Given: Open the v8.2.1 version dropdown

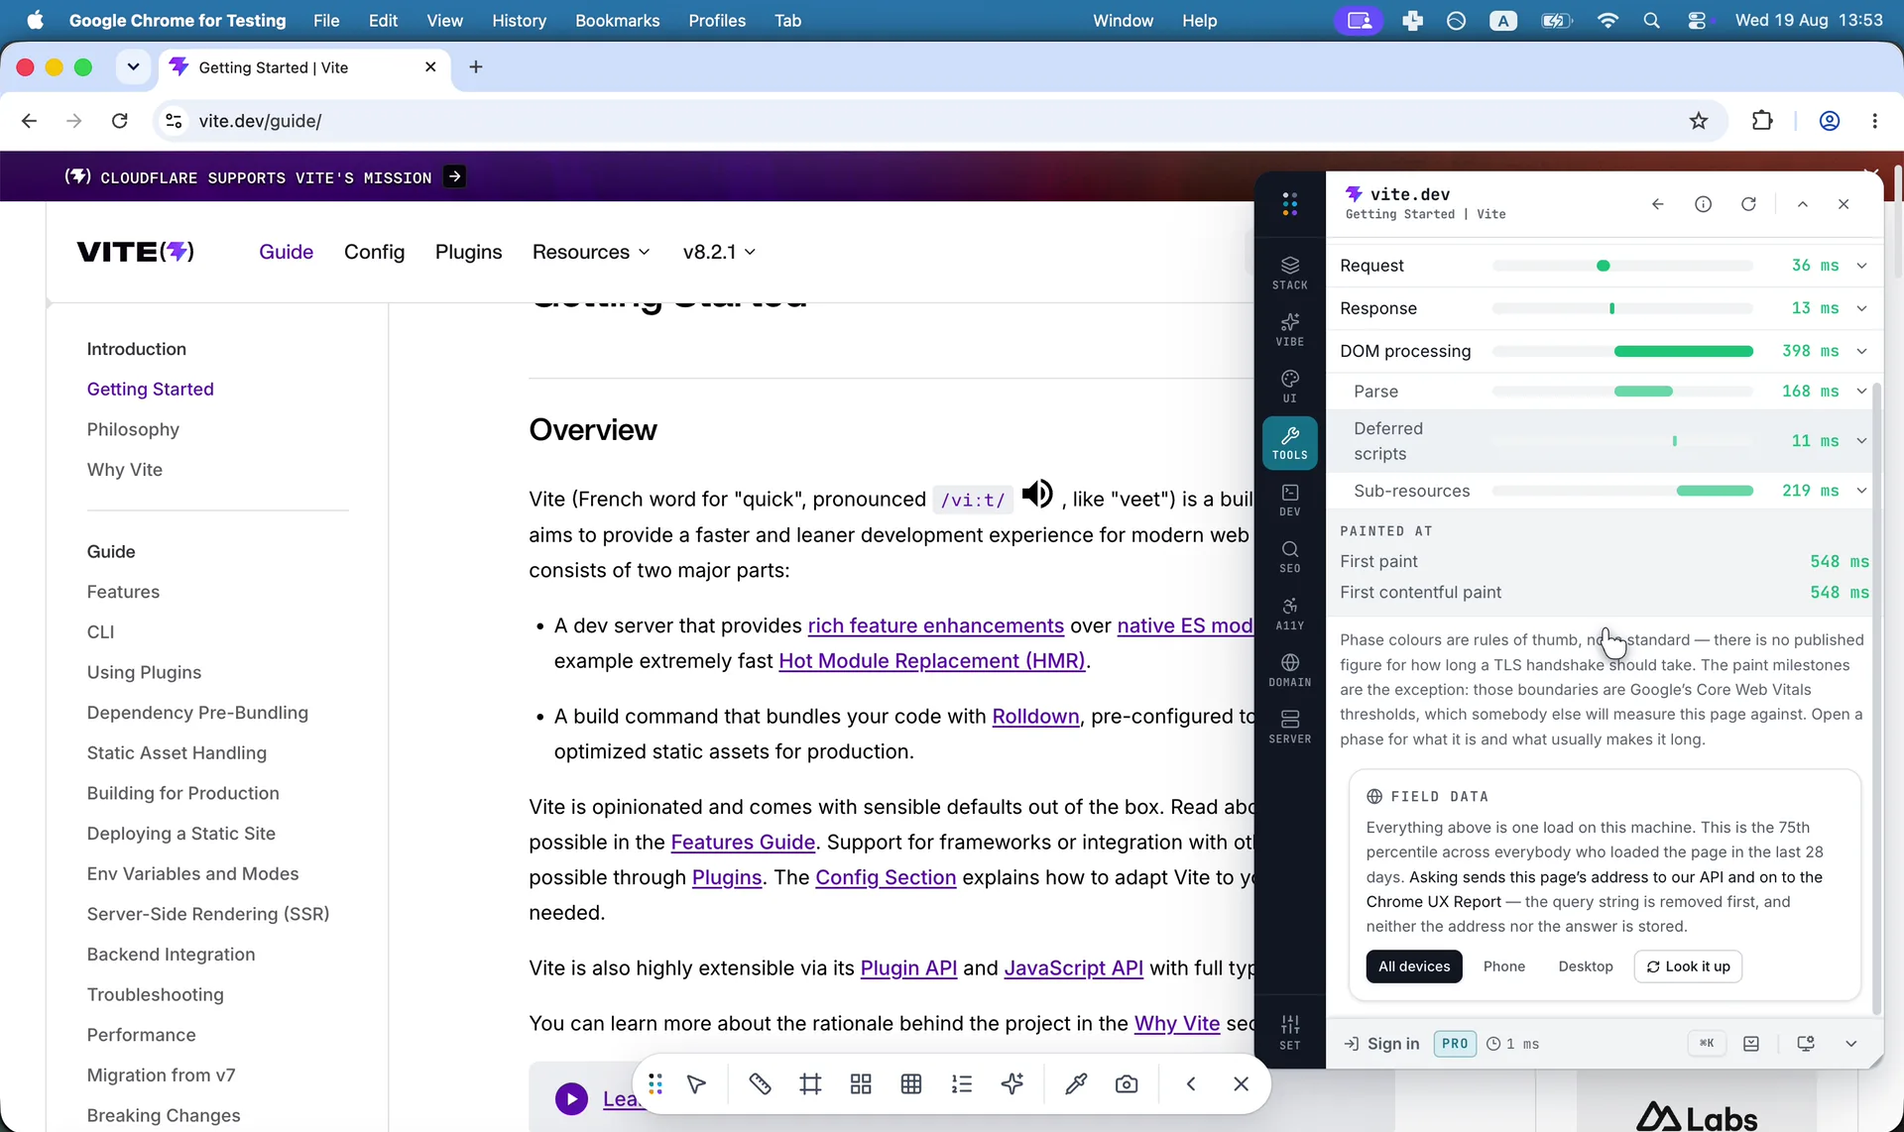Looking at the screenshot, I should pyautogui.click(x=720, y=252).
